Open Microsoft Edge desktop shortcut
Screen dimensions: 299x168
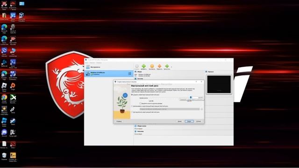(4, 28)
